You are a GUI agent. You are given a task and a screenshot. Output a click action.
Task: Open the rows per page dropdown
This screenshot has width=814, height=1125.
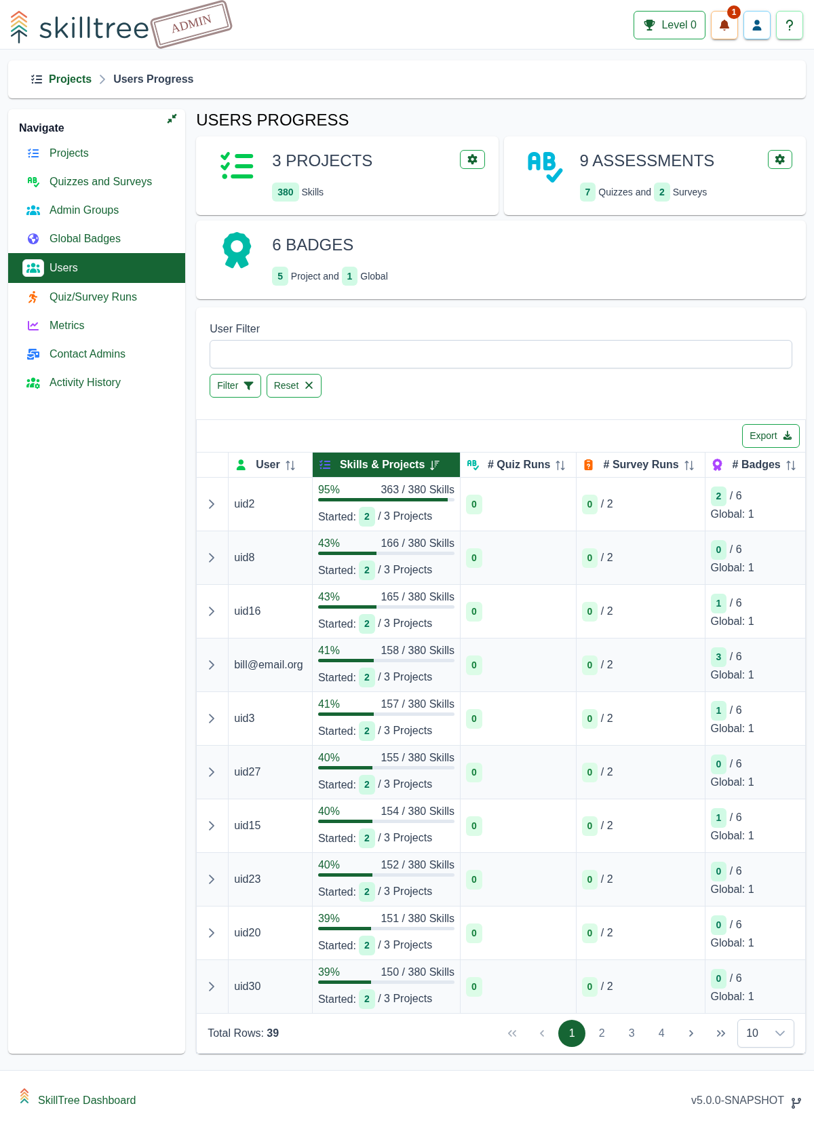(x=766, y=1033)
